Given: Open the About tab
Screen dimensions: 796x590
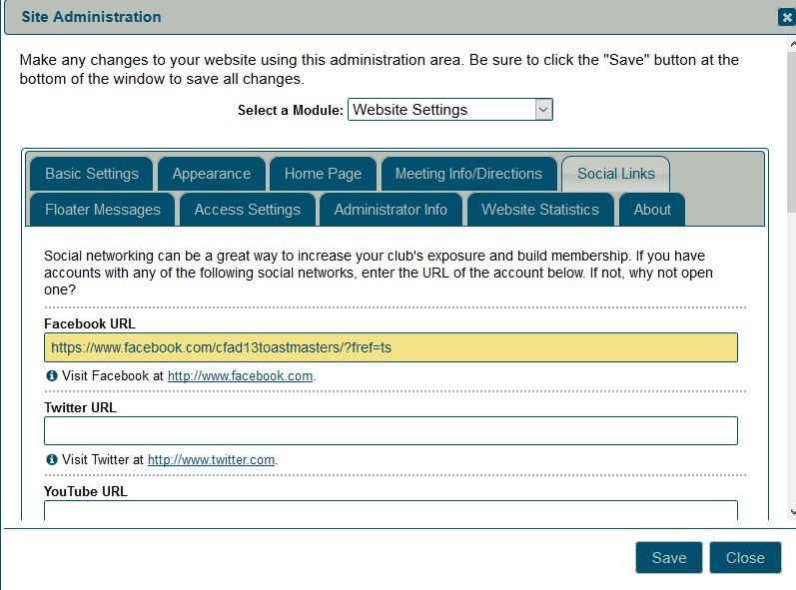Looking at the screenshot, I should 652,210.
